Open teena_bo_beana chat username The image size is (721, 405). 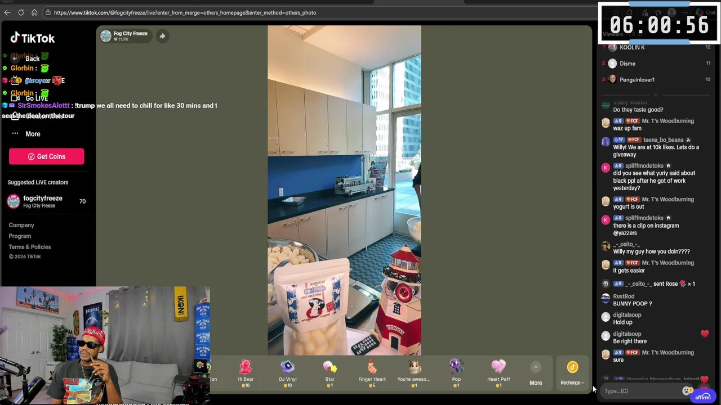(663, 140)
